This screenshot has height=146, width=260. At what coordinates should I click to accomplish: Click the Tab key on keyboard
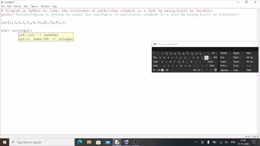coord(155,58)
